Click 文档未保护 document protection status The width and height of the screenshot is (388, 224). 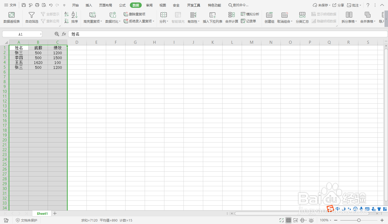(26, 220)
